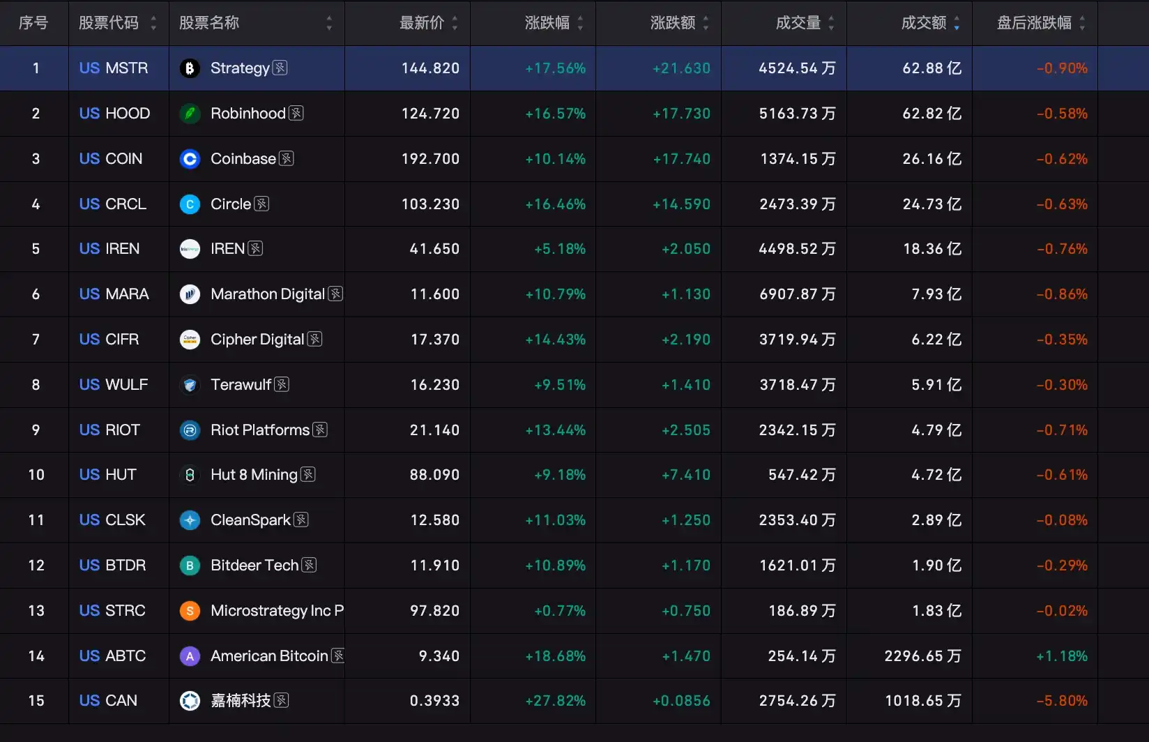Click the badge icon beside Bitdeer Tech
1149x742 pixels.
tap(309, 565)
